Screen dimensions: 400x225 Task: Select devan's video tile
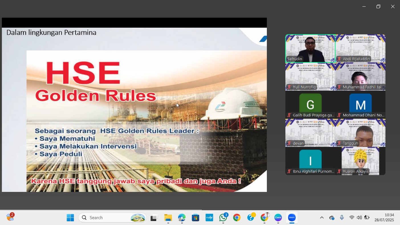pos(310,133)
